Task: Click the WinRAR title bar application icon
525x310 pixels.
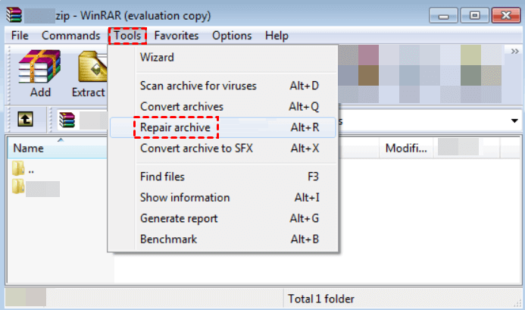Action: pos(14,15)
